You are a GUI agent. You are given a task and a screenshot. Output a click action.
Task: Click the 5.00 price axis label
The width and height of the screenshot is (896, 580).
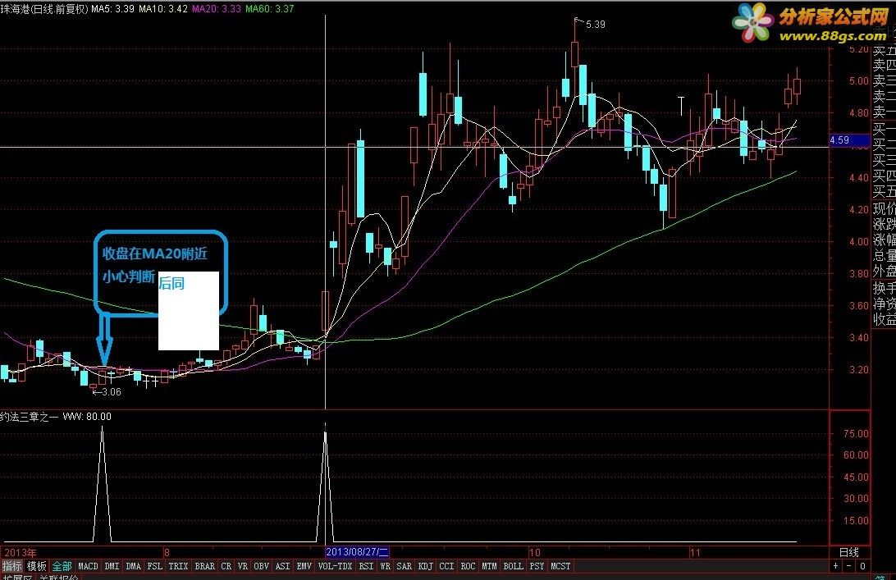[859, 81]
